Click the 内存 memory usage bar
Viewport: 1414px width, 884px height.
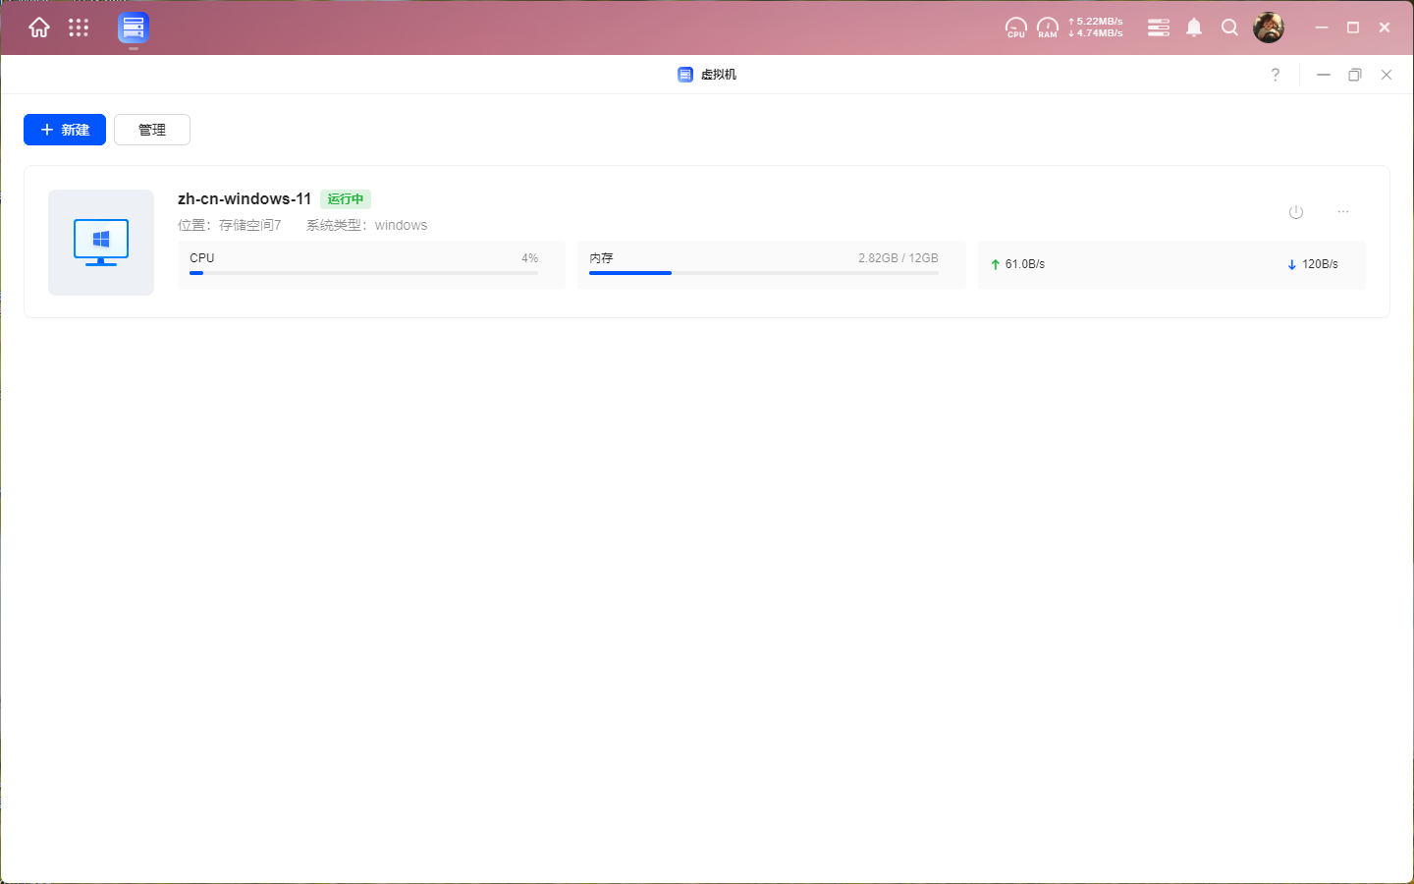(x=763, y=273)
